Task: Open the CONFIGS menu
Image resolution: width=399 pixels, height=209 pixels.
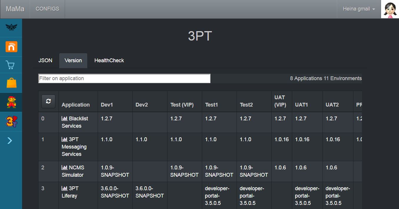Action: click(47, 9)
